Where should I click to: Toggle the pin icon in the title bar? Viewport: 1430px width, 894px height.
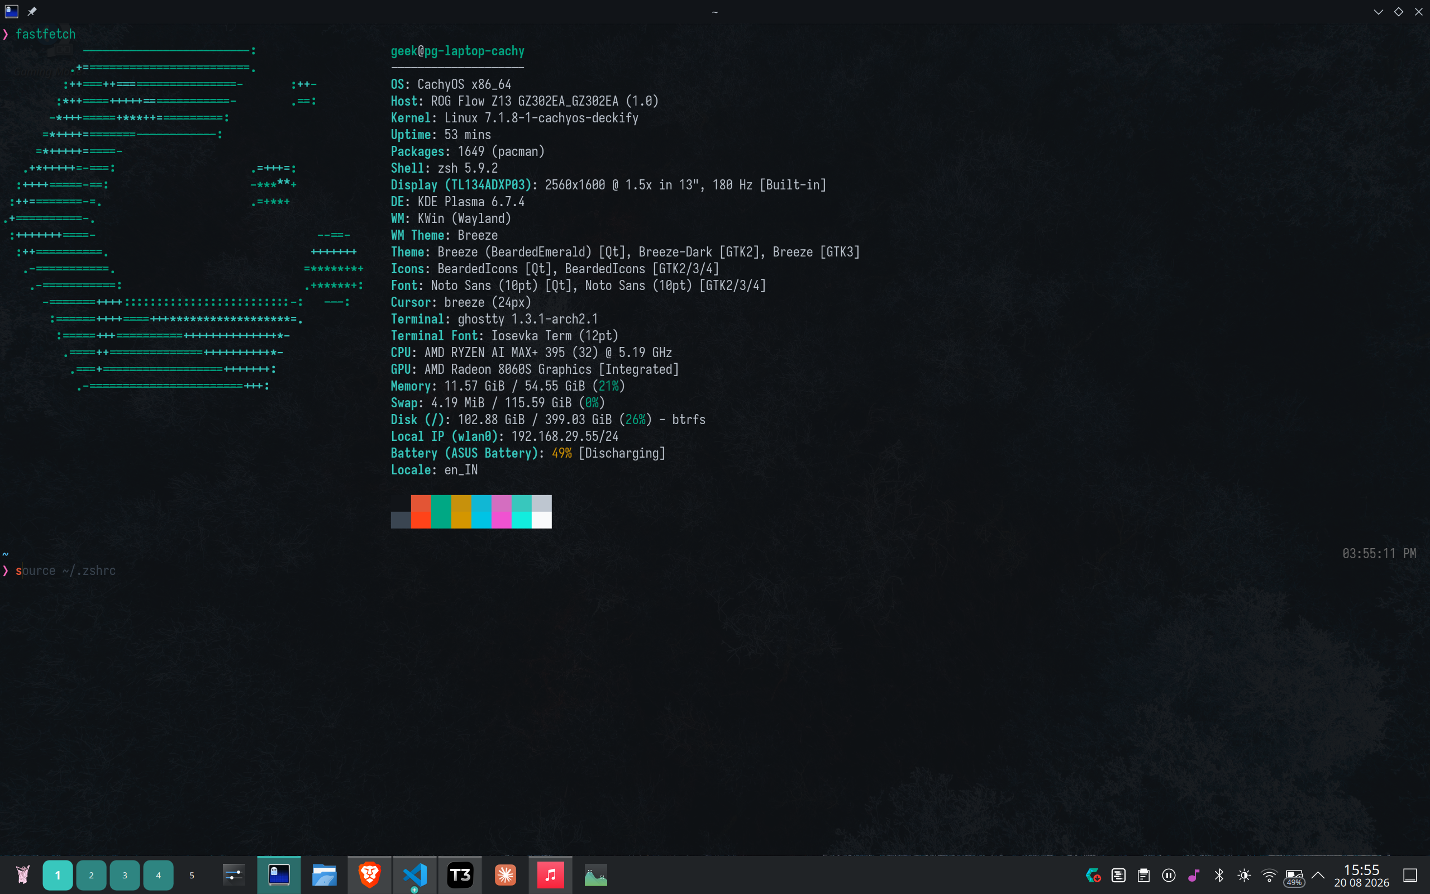32,11
